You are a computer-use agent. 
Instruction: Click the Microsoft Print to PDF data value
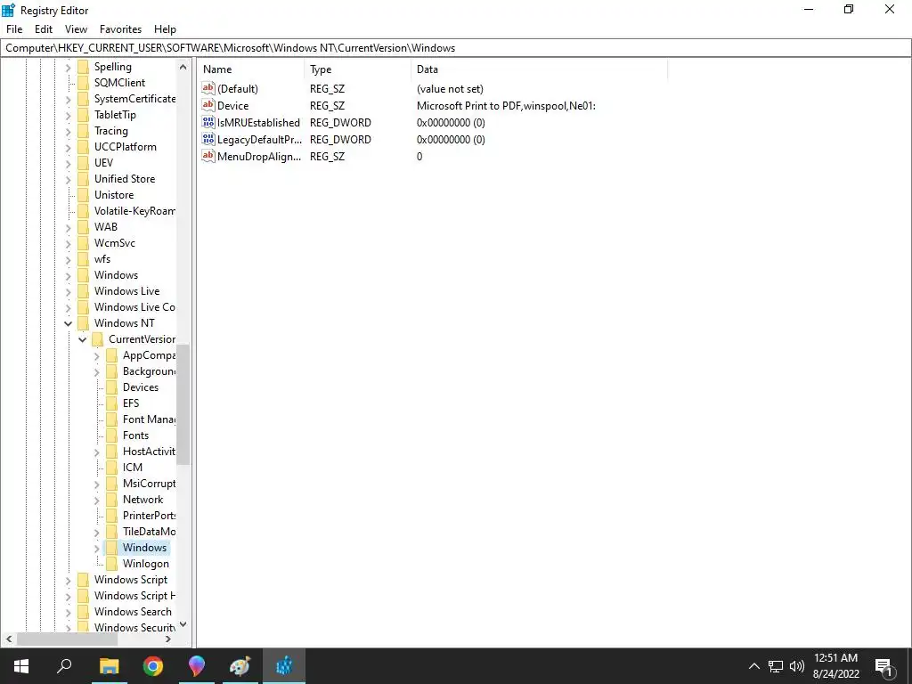[506, 105]
